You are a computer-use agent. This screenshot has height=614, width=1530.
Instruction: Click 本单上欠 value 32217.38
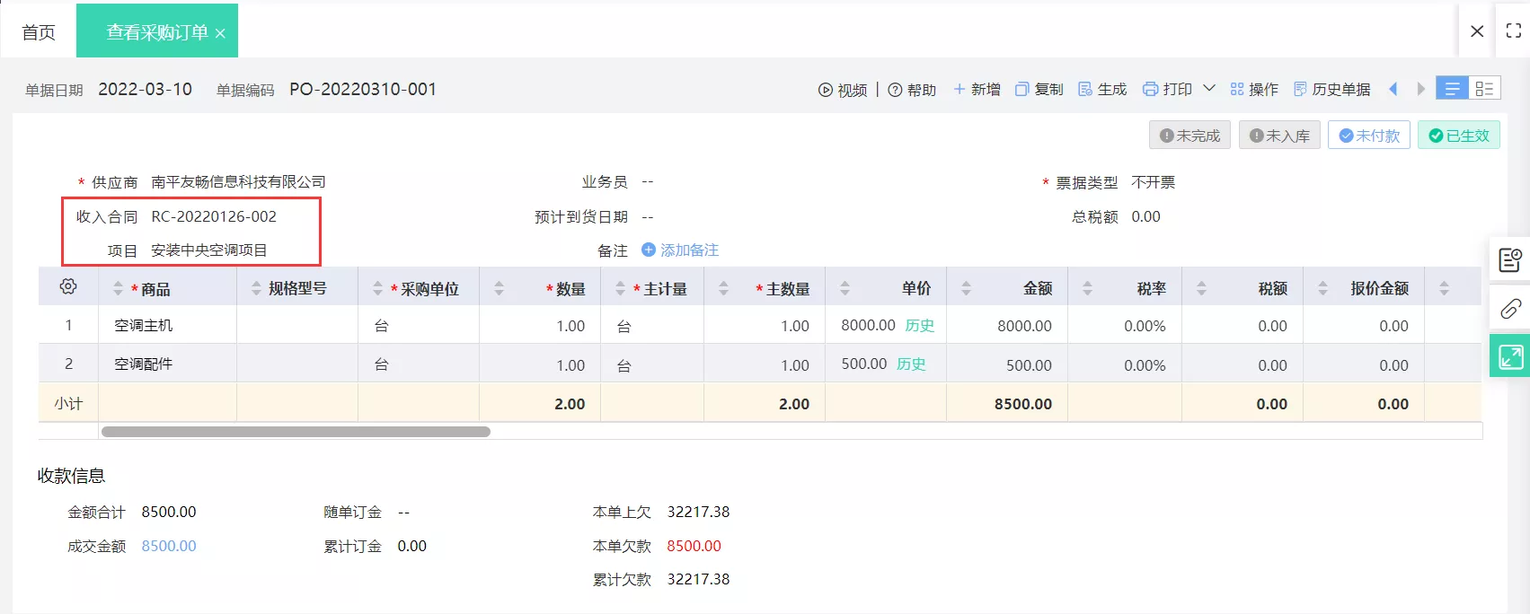click(698, 512)
